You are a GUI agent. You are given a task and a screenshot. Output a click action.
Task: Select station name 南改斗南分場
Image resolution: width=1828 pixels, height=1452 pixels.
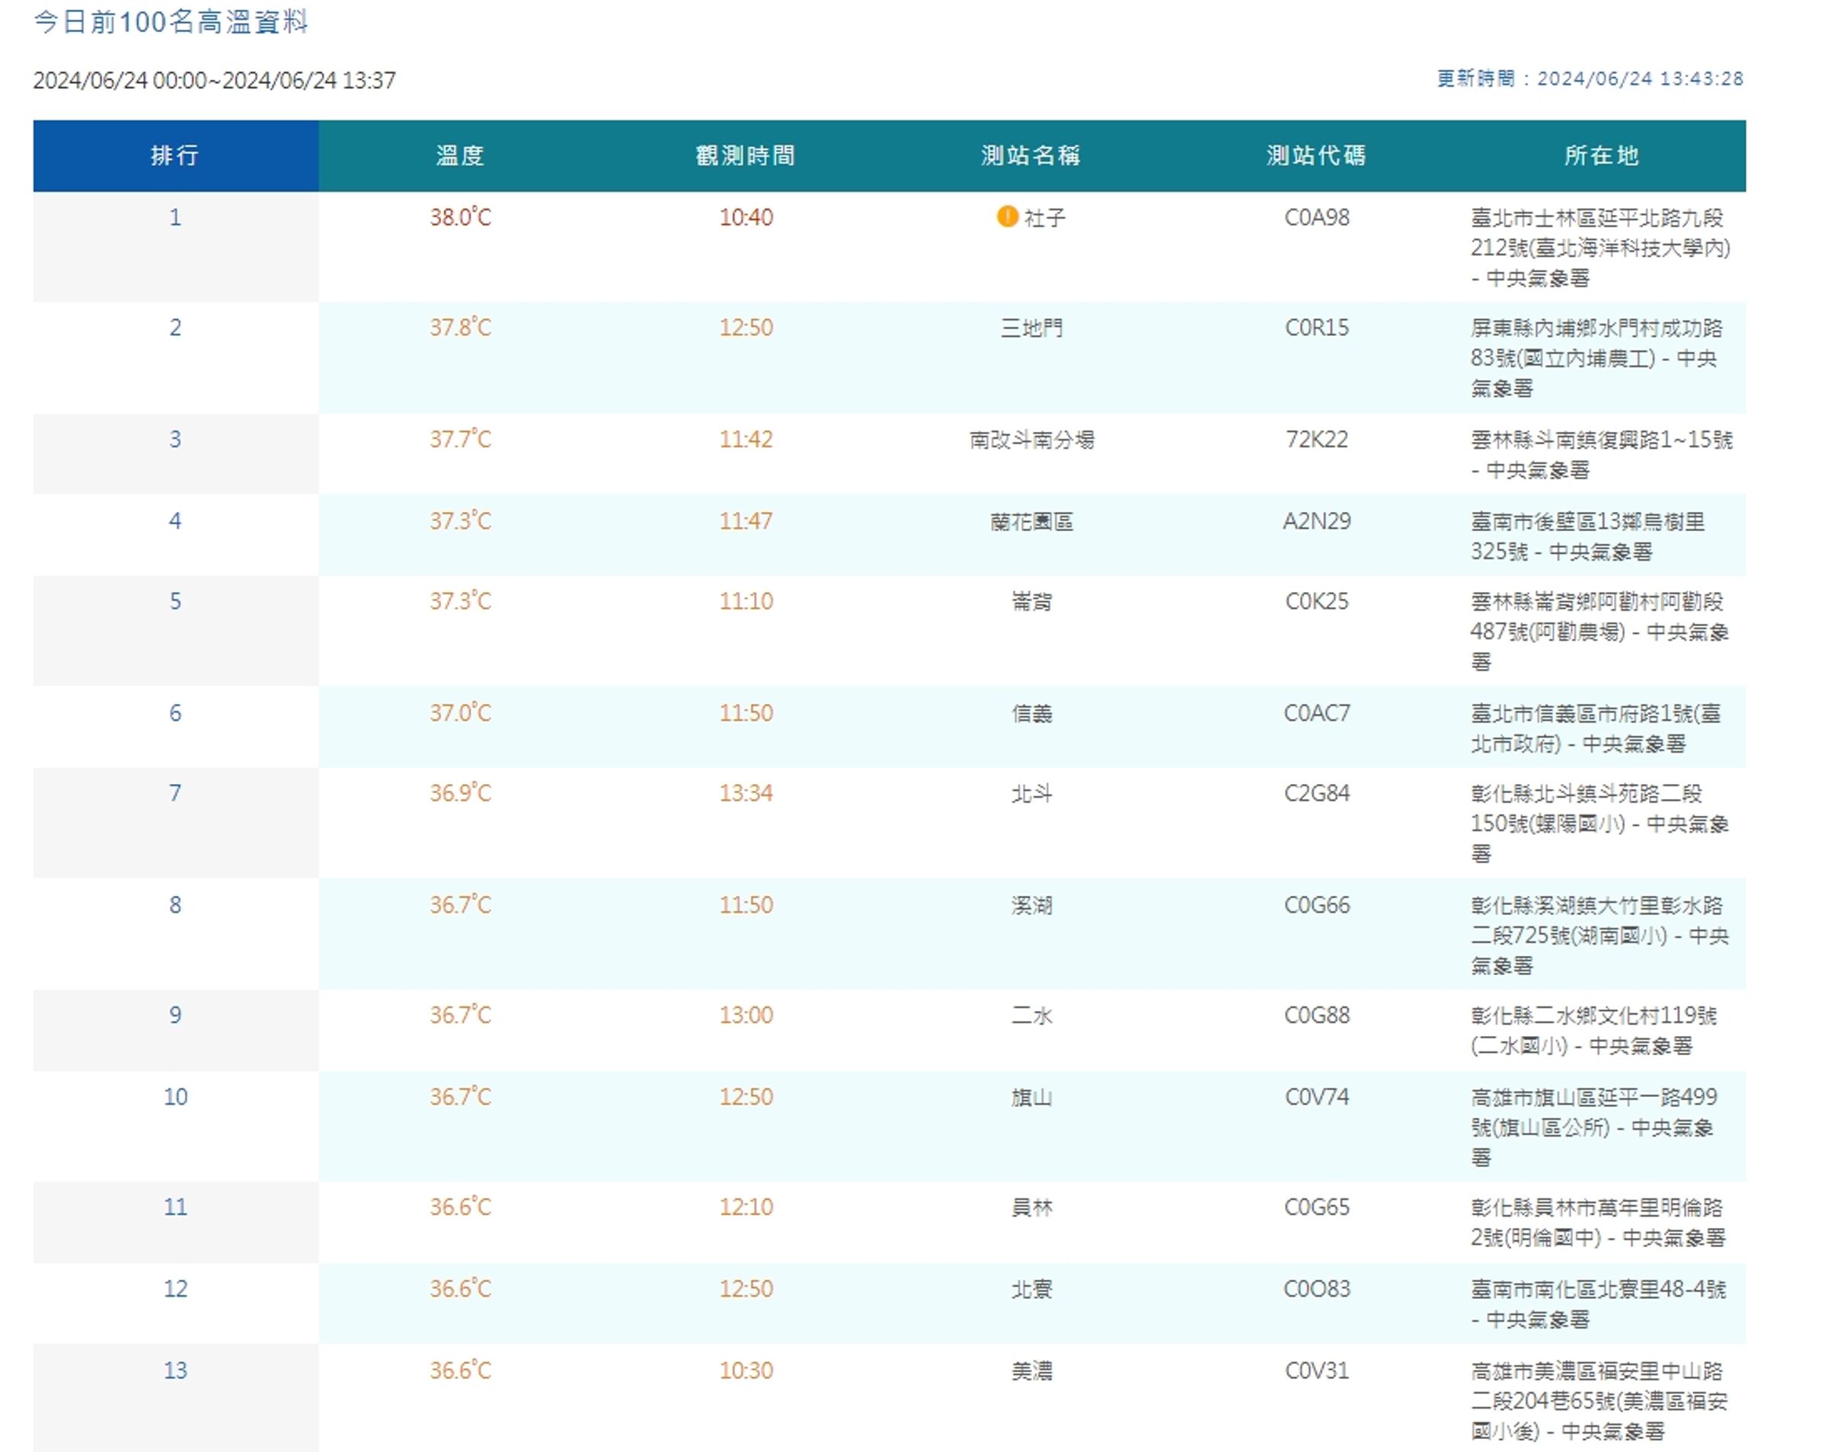tap(1031, 440)
